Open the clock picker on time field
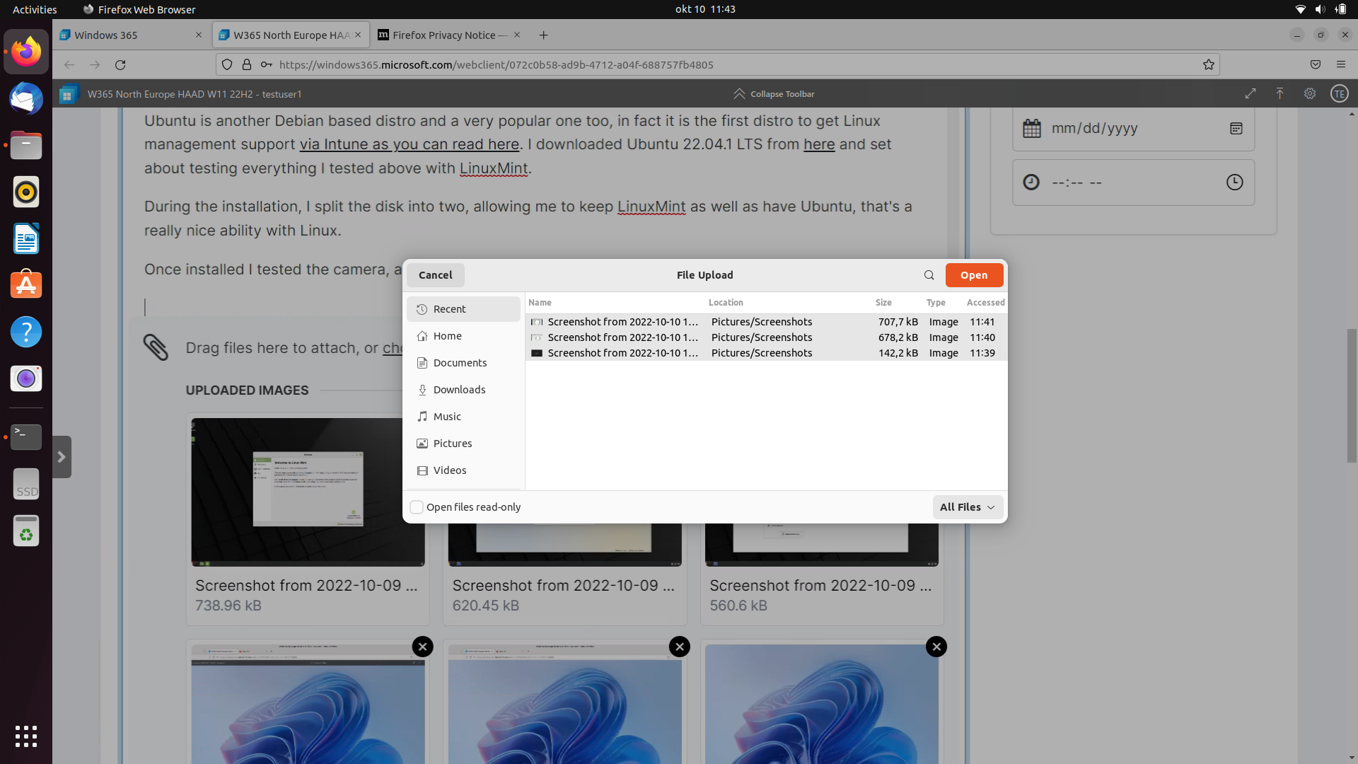The width and height of the screenshot is (1358, 764). click(x=1234, y=183)
